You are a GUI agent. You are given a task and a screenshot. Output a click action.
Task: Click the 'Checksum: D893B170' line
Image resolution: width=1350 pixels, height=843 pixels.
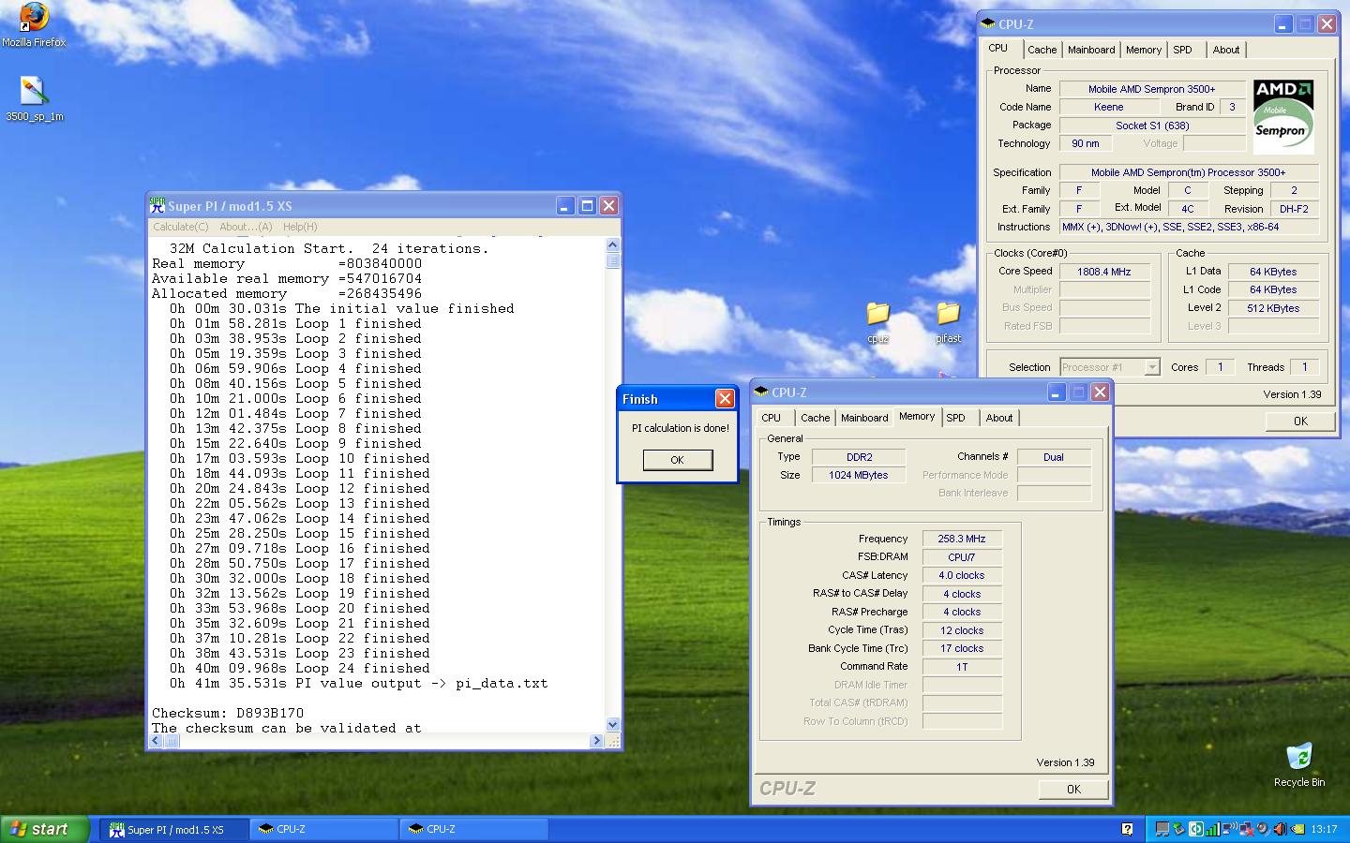pyautogui.click(x=228, y=713)
